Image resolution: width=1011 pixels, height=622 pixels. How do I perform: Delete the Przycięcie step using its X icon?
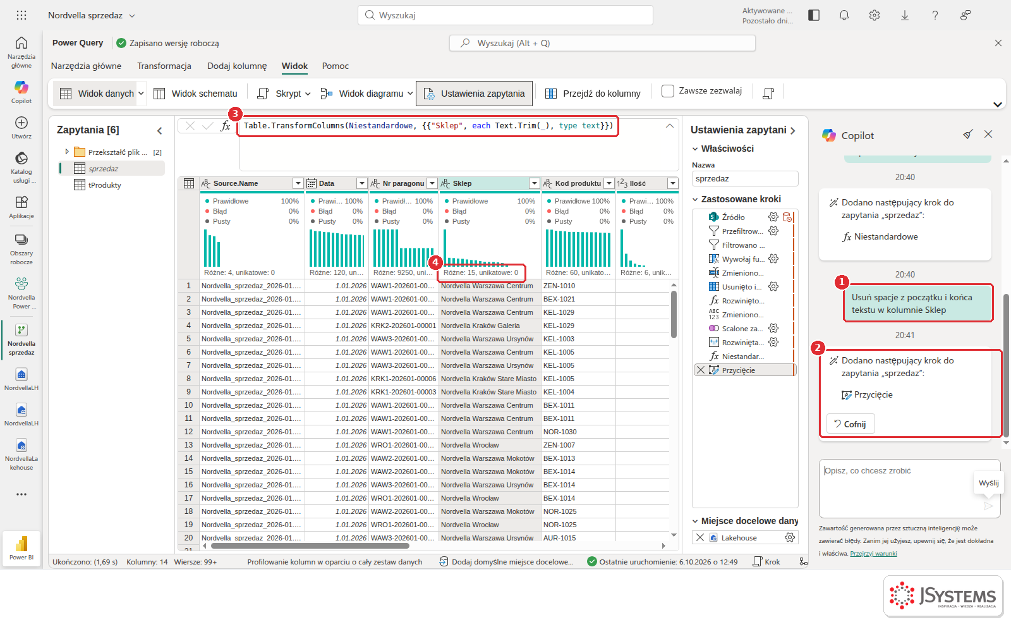(700, 370)
